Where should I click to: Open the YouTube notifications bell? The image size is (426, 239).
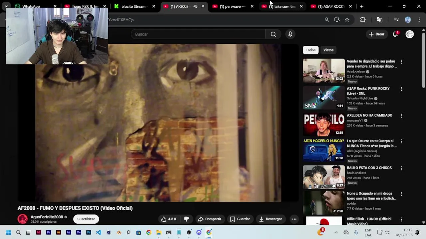395,34
